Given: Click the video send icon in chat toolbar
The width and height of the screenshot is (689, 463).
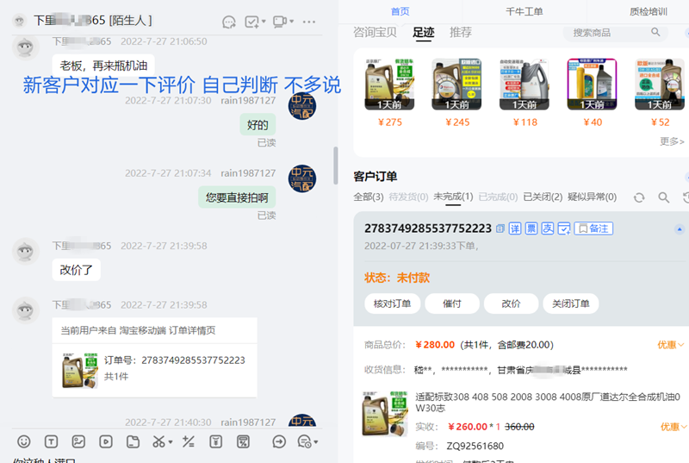Looking at the screenshot, I should (105, 441).
